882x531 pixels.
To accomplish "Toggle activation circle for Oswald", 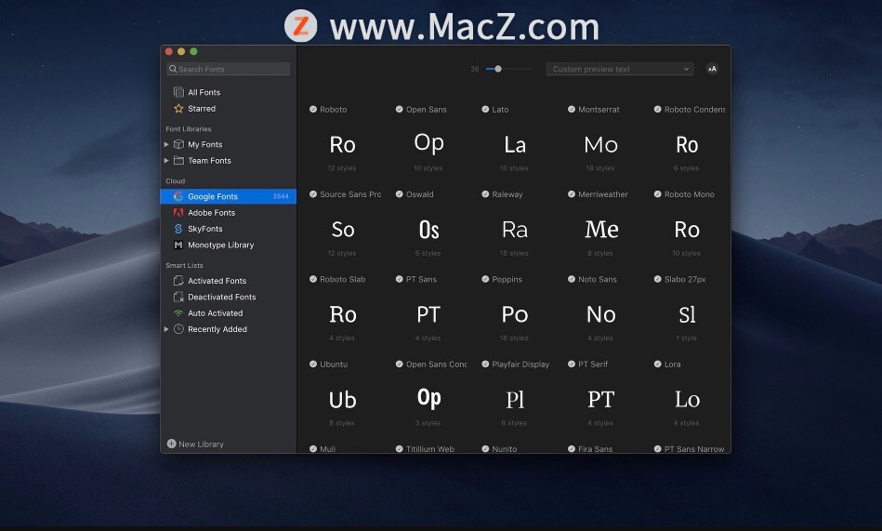I will click(x=399, y=194).
